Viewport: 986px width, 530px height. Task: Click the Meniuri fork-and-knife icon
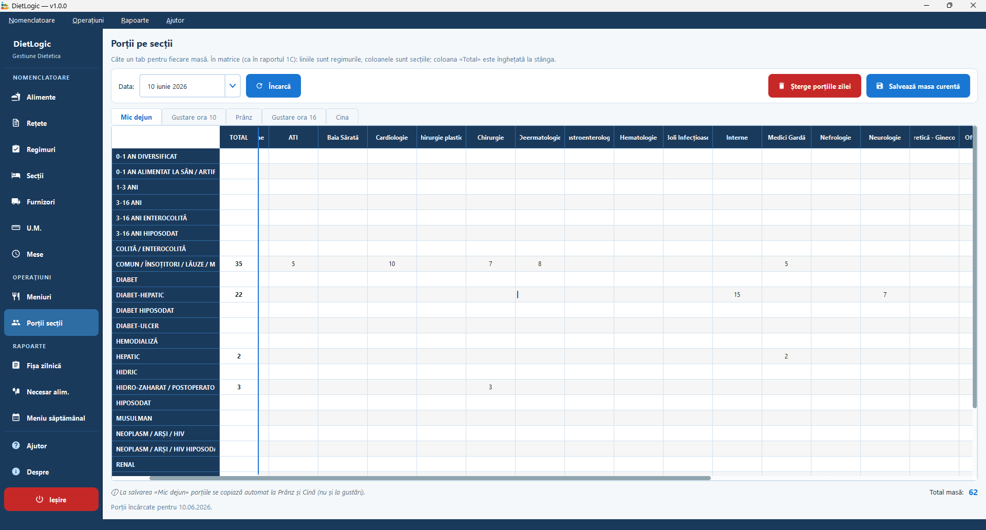click(x=16, y=296)
